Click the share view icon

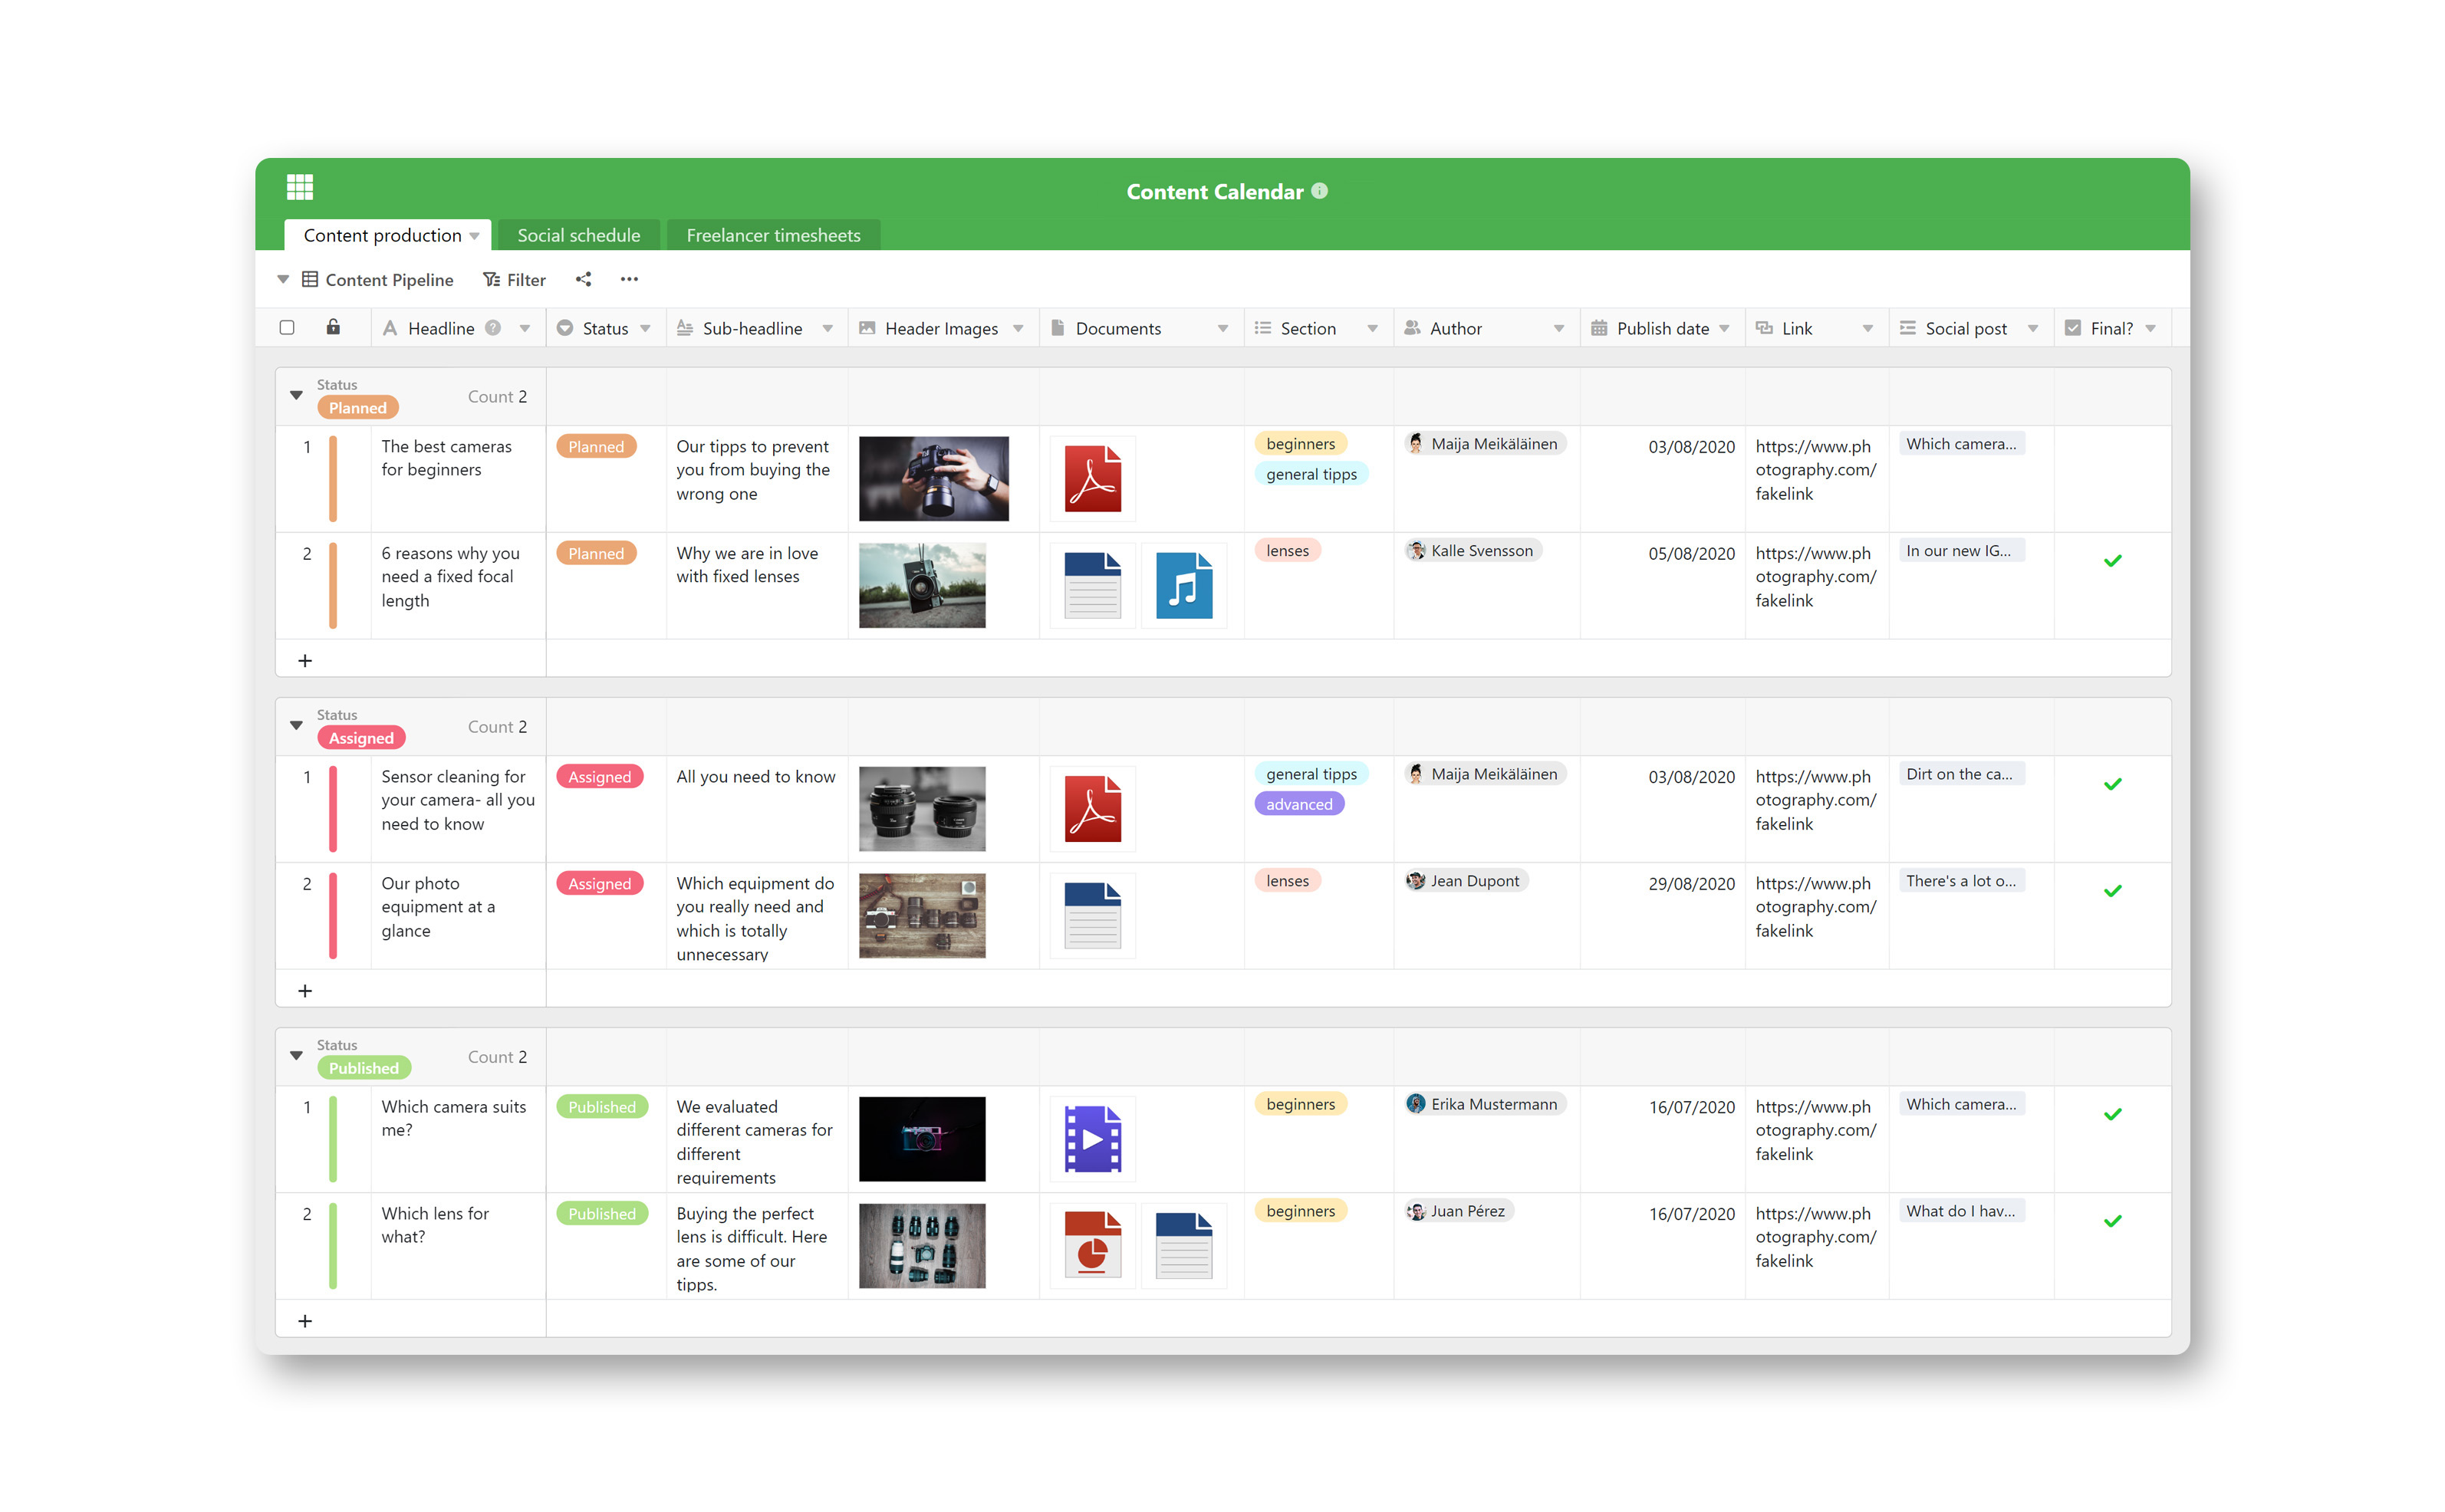coord(584,280)
